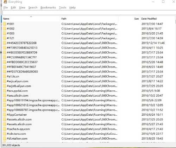Select the #!001 folder icon

[5, 24]
